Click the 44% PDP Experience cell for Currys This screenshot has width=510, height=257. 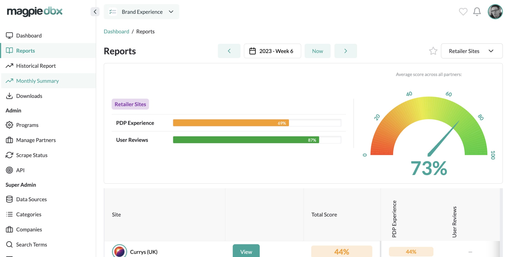click(x=411, y=252)
